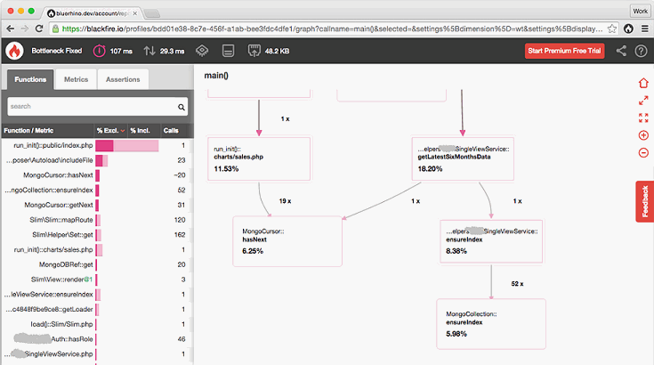Switch to the Assertions tab

[123, 79]
